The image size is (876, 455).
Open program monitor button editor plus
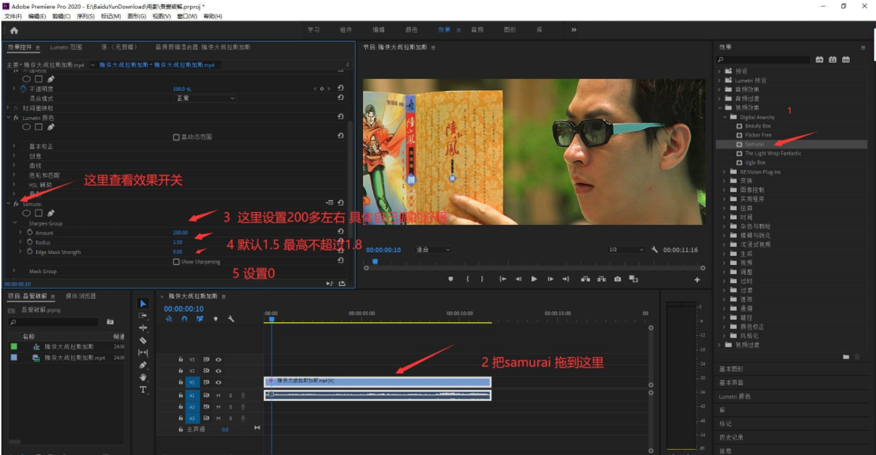click(x=697, y=280)
